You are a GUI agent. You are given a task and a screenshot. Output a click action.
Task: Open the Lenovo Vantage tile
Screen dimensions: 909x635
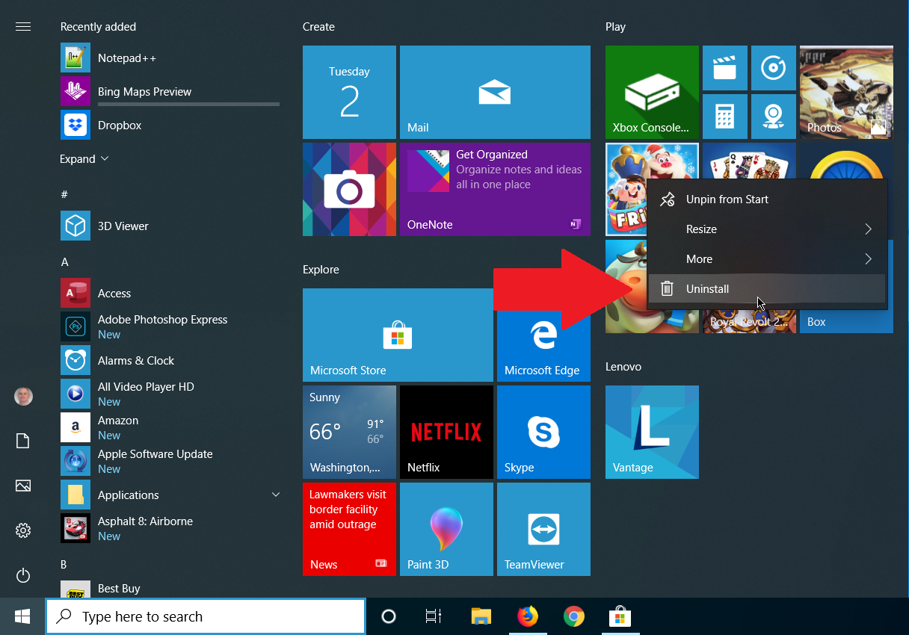(652, 432)
